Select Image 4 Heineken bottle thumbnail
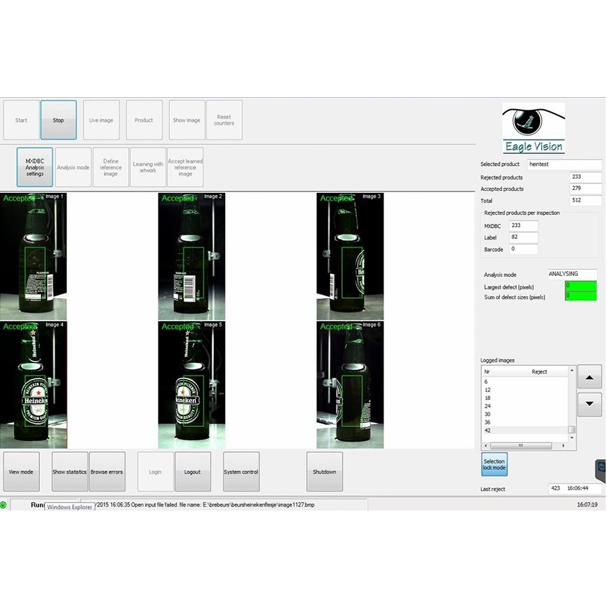Screen dimensions: 607x607 (x=34, y=385)
